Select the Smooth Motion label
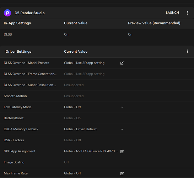This screenshot has width=194, height=178. (x=15, y=96)
